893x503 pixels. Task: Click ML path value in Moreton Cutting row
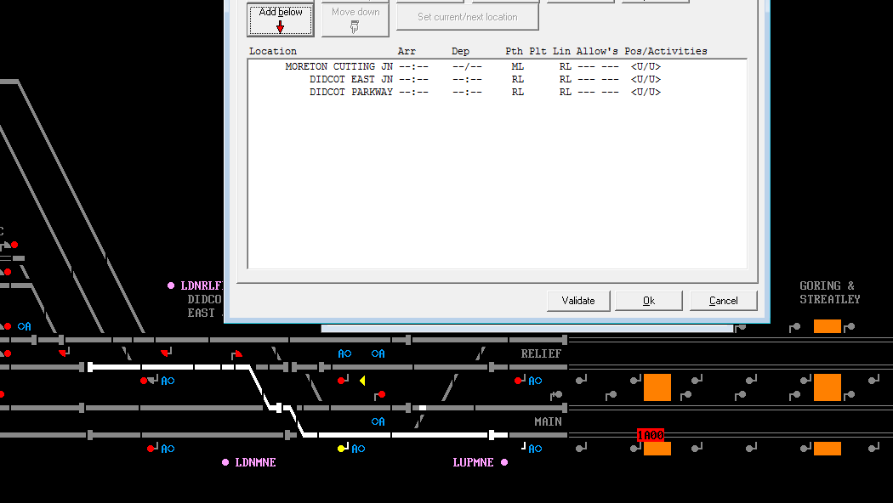pos(517,66)
